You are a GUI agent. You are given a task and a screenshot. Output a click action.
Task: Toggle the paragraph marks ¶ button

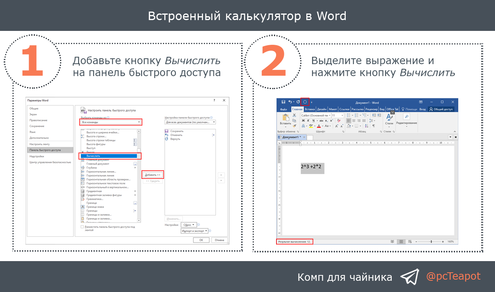click(374, 126)
